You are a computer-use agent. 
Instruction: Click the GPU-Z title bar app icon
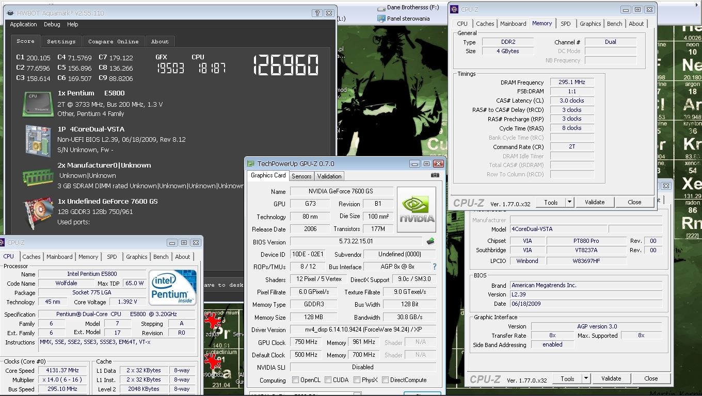[x=251, y=163]
